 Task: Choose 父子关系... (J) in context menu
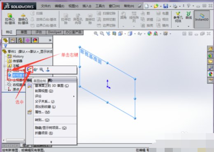pyautogui.click(x=45, y=101)
